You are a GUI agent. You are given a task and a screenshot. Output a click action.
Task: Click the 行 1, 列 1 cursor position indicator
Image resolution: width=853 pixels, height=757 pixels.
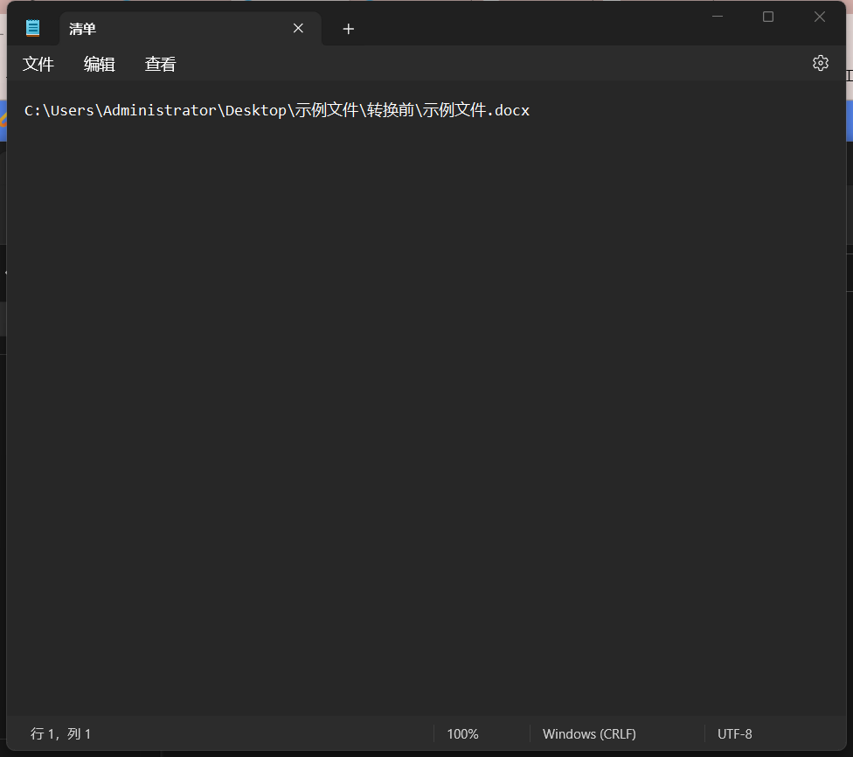tap(59, 733)
